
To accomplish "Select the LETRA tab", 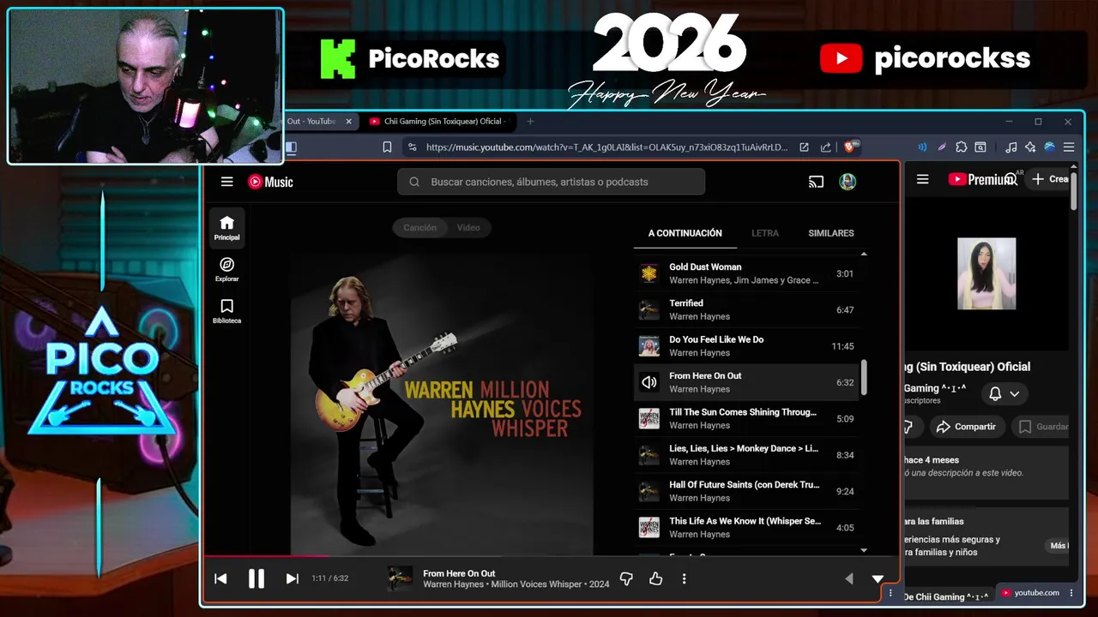I will pyautogui.click(x=765, y=233).
